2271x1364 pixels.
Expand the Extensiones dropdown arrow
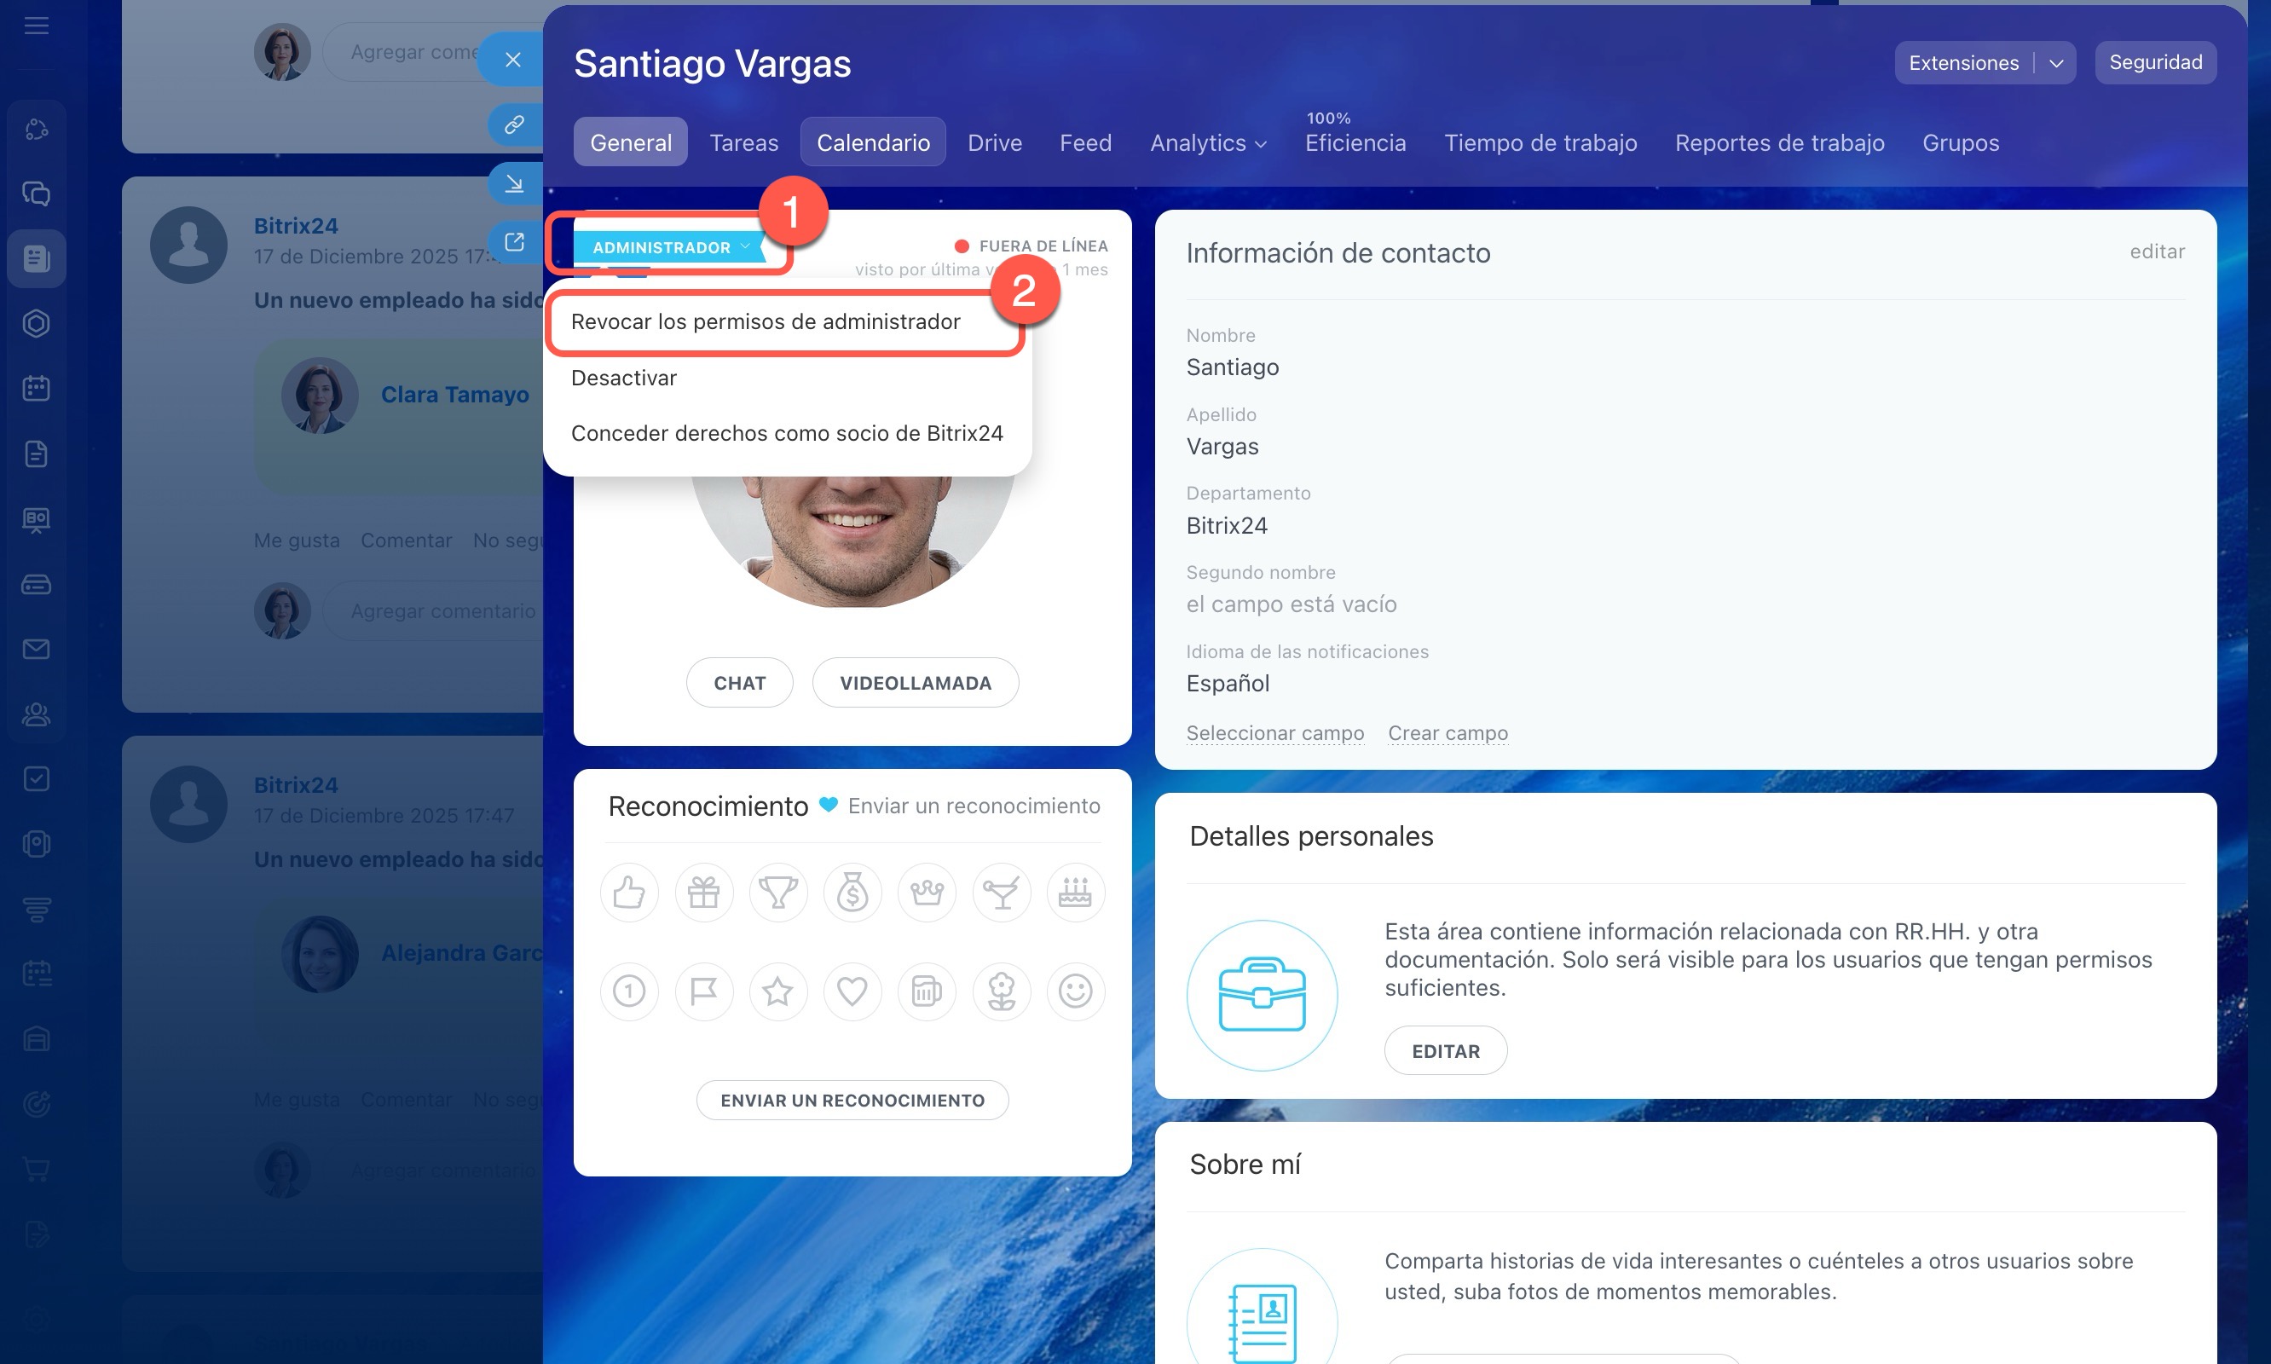click(x=2056, y=63)
